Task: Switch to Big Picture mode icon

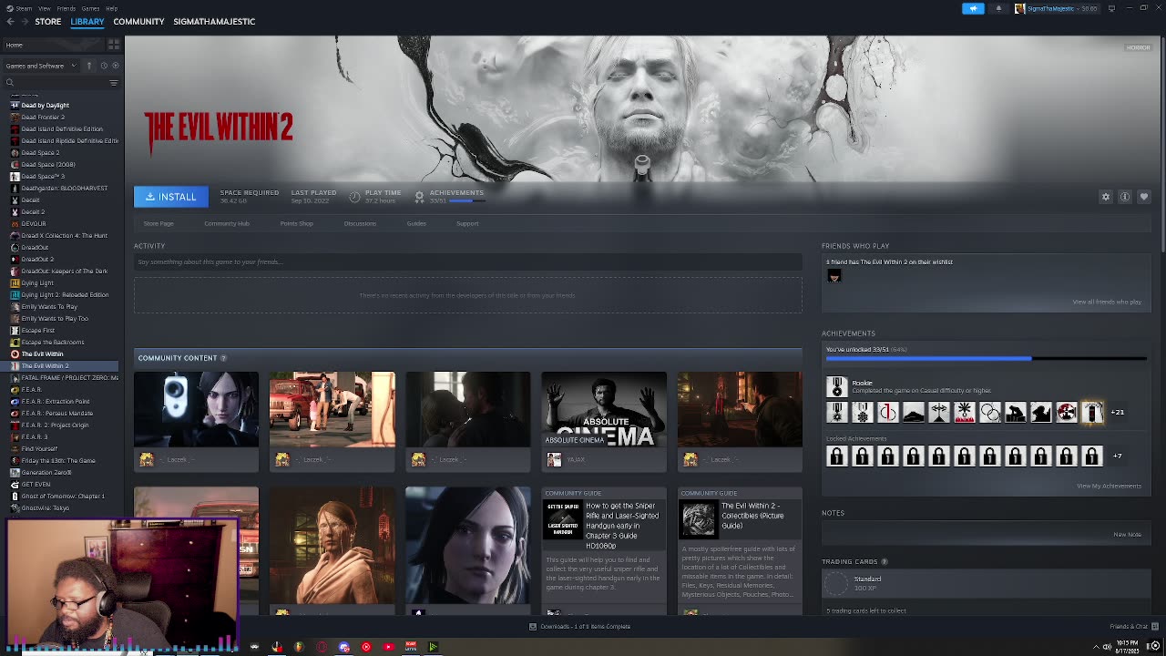Action: coord(1111,8)
